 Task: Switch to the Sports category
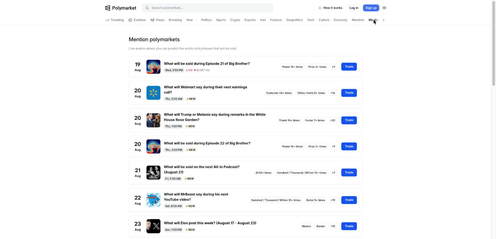(221, 20)
